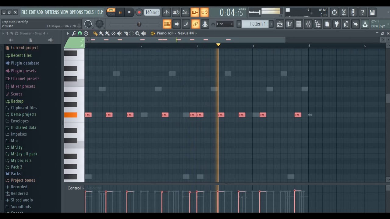
Task: Click the save project floppy icon
Action: 372,12
